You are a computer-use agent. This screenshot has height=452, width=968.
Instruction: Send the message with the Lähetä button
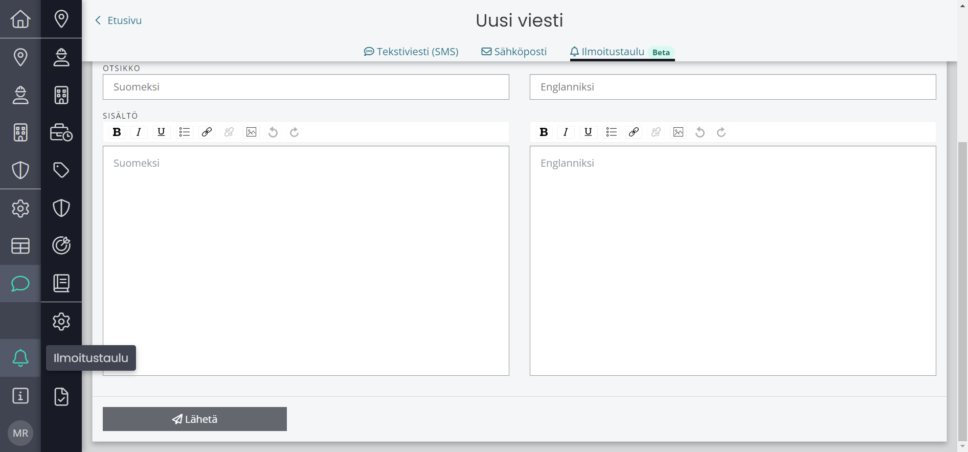pyautogui.click(x=195, y=419)
